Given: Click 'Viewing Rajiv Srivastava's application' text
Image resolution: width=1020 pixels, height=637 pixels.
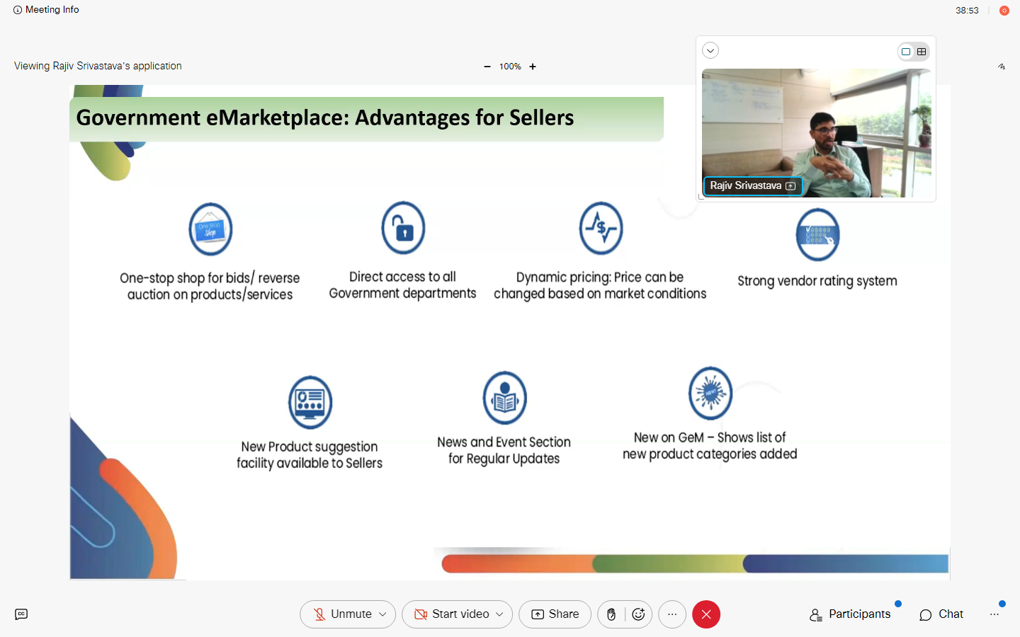Looking at the screenshot, I should tap(98, 66).
